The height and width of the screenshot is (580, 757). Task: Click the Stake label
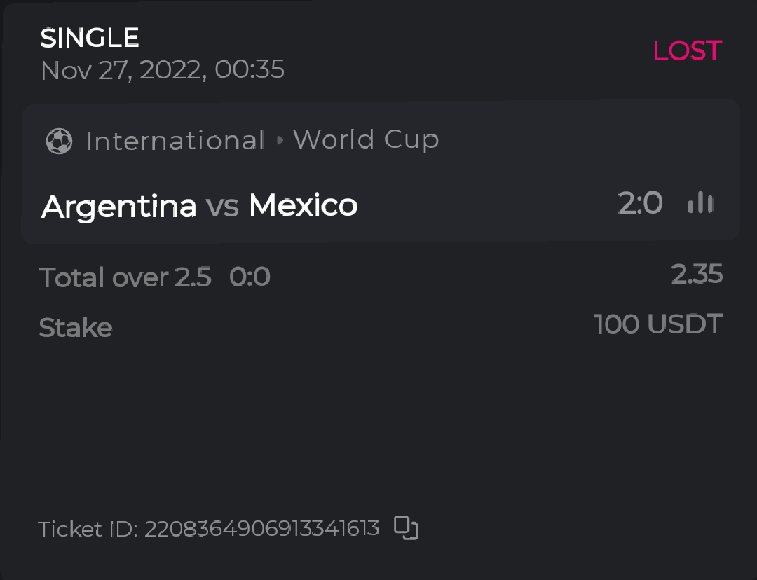pos(76,327)
